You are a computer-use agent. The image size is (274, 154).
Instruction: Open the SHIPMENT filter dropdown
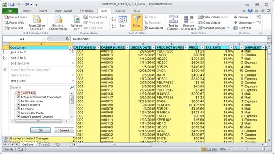click(x=264, y=47)
